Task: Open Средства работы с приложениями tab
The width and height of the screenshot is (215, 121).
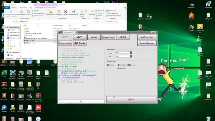Action: point(46,8)
